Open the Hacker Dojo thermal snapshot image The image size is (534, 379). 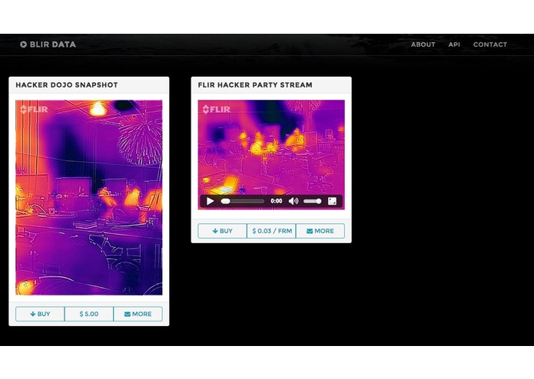pos(89,197)
